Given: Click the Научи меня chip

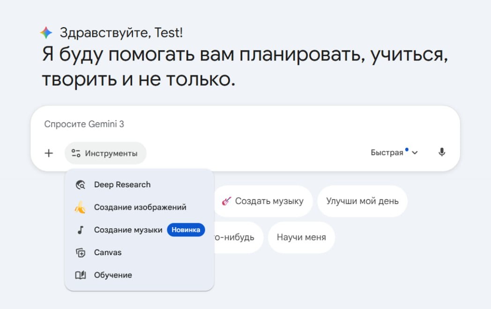Looking at the screenshot, I should [x=301, y=237].
